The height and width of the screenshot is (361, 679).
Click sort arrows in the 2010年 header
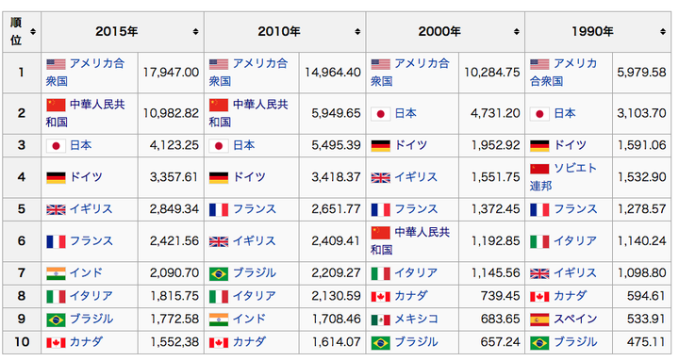357,32
